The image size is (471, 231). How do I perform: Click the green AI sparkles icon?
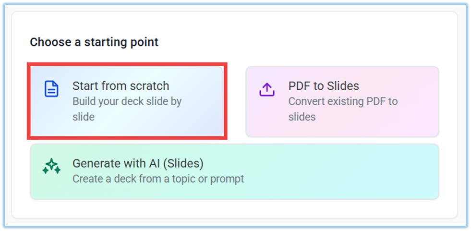[51, 166]
